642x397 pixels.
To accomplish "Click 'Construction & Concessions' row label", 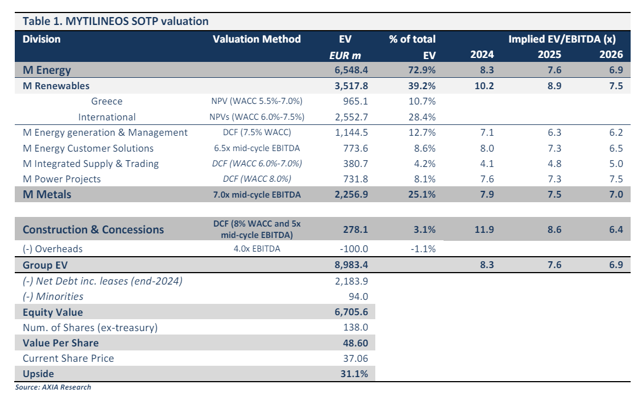I will click(93, 229).
